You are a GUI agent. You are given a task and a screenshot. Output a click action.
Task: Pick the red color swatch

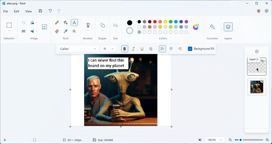(155, 22)
